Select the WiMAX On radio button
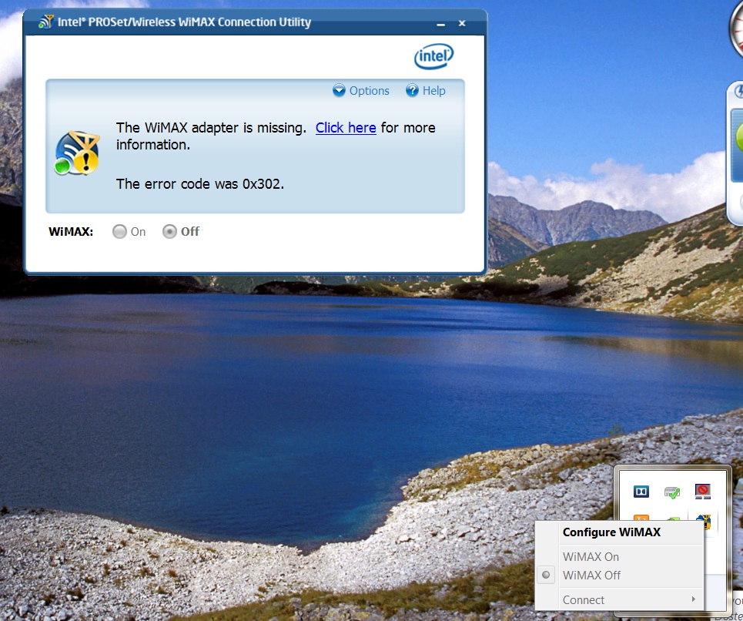This screenshot has width=743, height=621. pos(119,231)
